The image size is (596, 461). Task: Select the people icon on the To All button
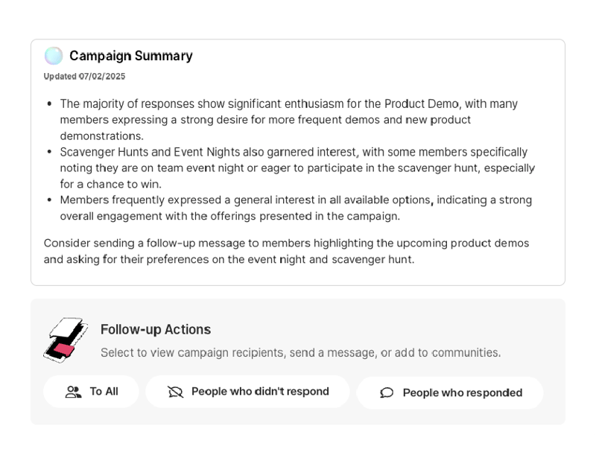[72, 391]
